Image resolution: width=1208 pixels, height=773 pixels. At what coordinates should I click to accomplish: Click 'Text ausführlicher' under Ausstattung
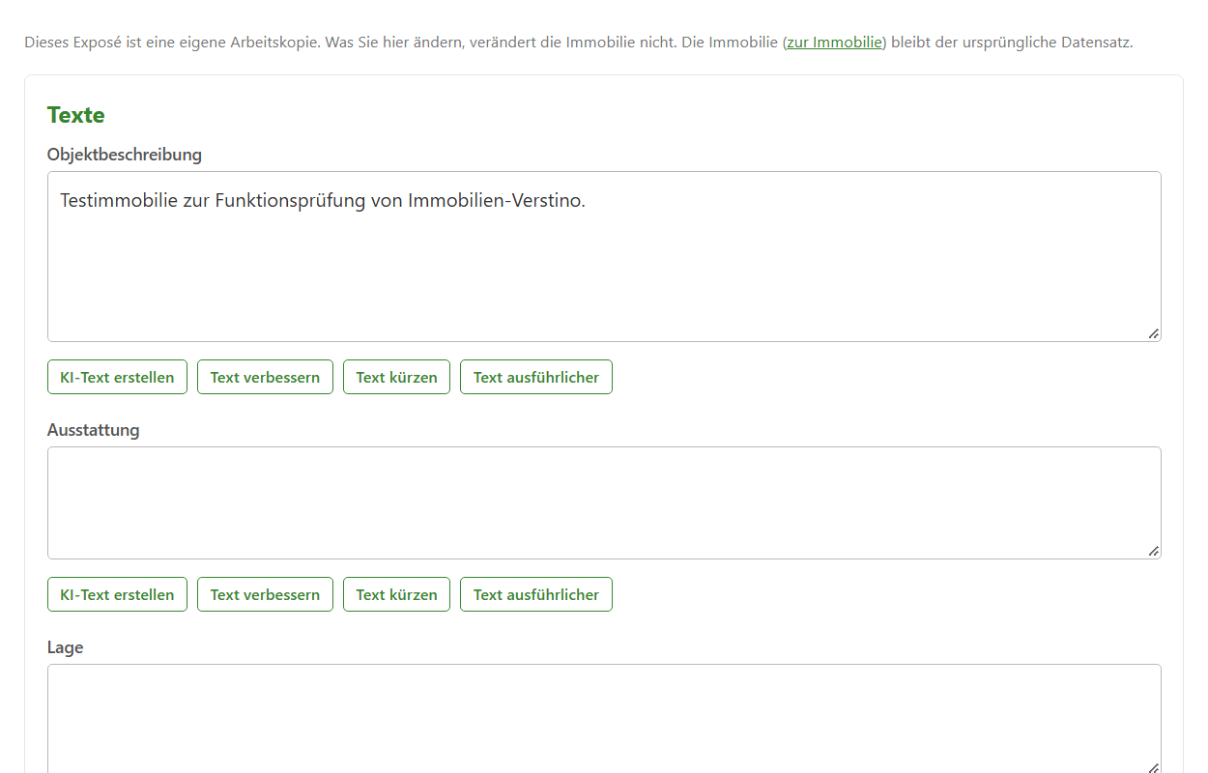536,594
